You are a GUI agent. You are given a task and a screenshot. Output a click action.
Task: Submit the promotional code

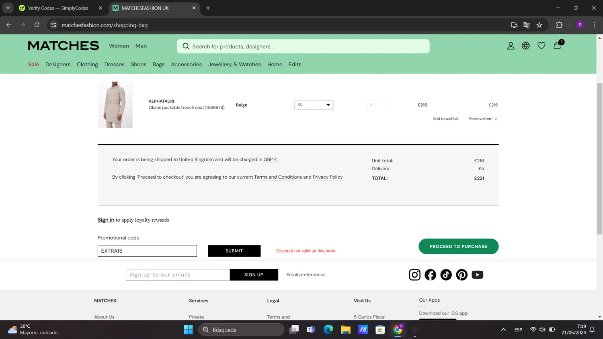coord(234,251)
